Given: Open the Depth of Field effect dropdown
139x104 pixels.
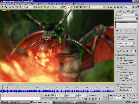Looking at the screenshot, I should 134,43.
